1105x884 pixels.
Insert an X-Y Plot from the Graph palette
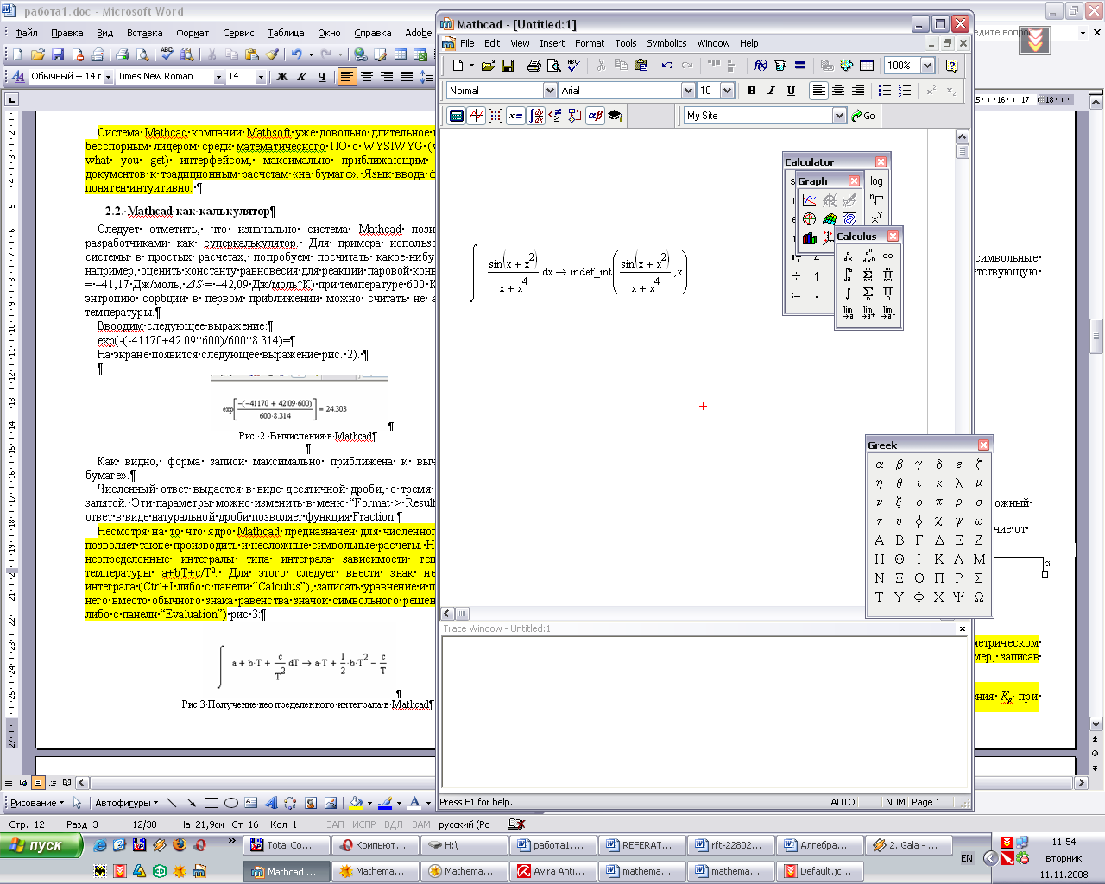click(809, 200)
